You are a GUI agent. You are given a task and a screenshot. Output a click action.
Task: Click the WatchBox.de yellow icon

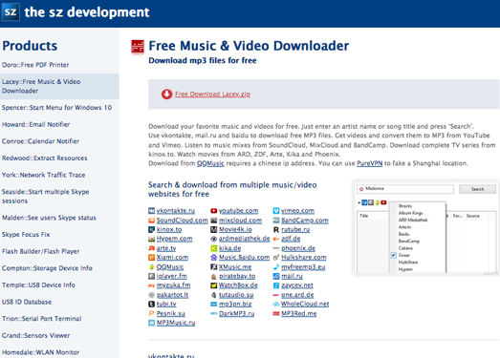click(x=213, y=285)
